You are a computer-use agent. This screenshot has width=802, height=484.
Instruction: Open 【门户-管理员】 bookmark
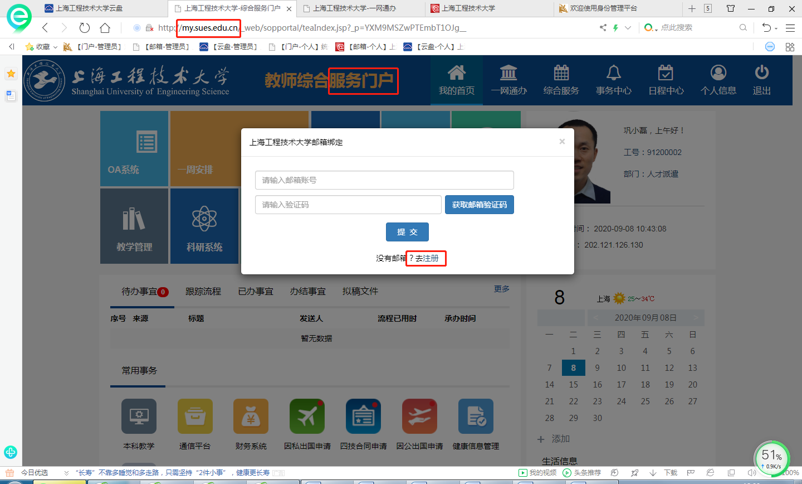pos(93,47)
